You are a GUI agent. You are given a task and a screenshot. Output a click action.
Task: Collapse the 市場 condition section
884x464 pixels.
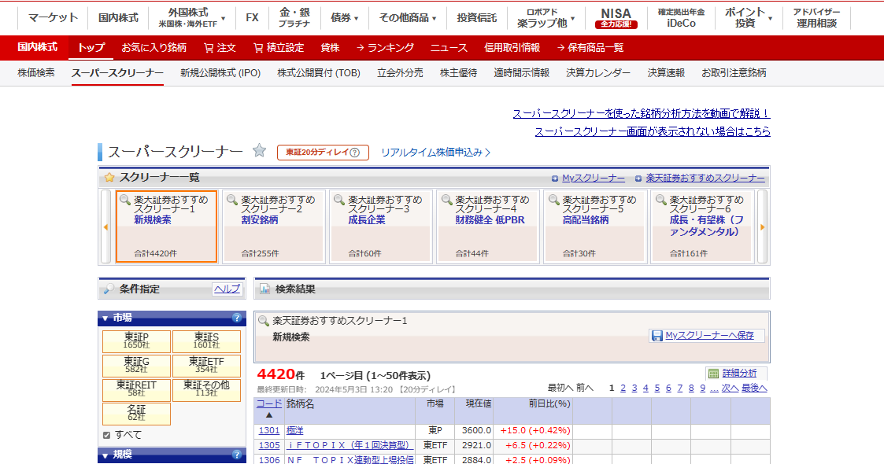[x=105, y=319]
